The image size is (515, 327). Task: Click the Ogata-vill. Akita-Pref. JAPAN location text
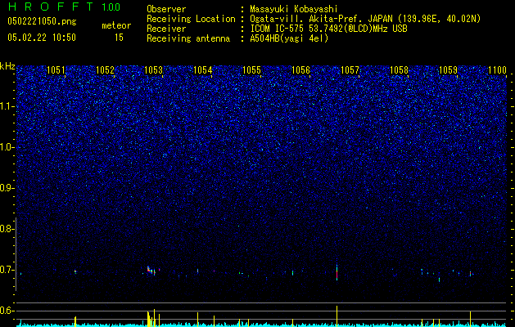tap(367, 19)
